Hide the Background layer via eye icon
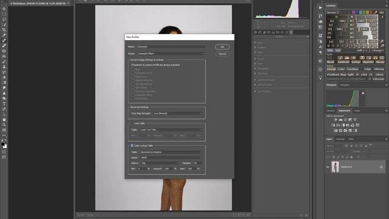 pyautogui.click(x=328, y=167)
